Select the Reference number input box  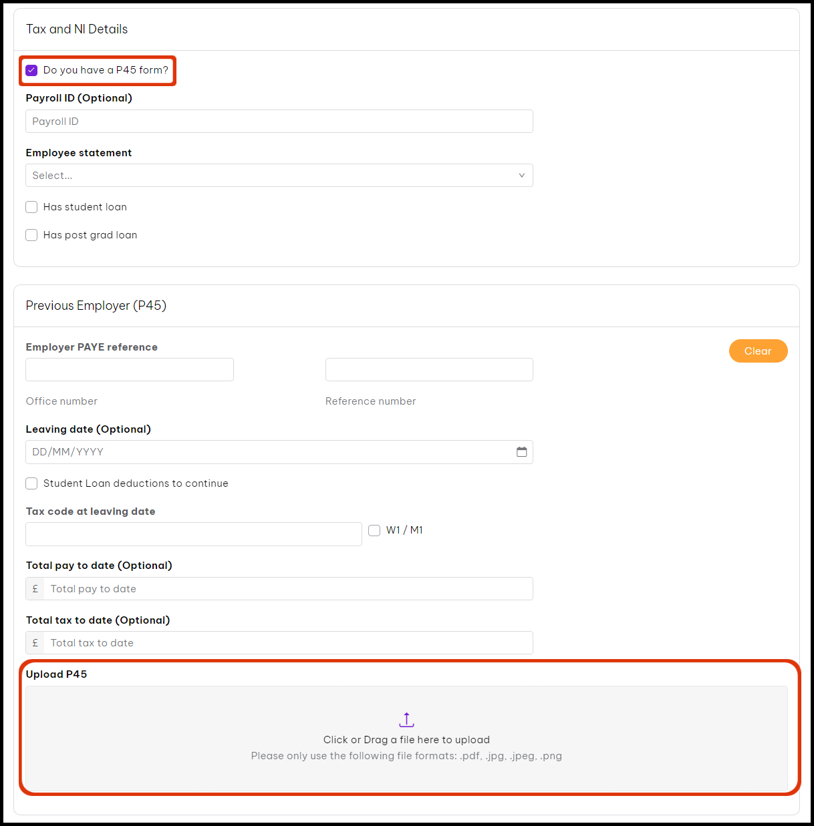[429, 370]
